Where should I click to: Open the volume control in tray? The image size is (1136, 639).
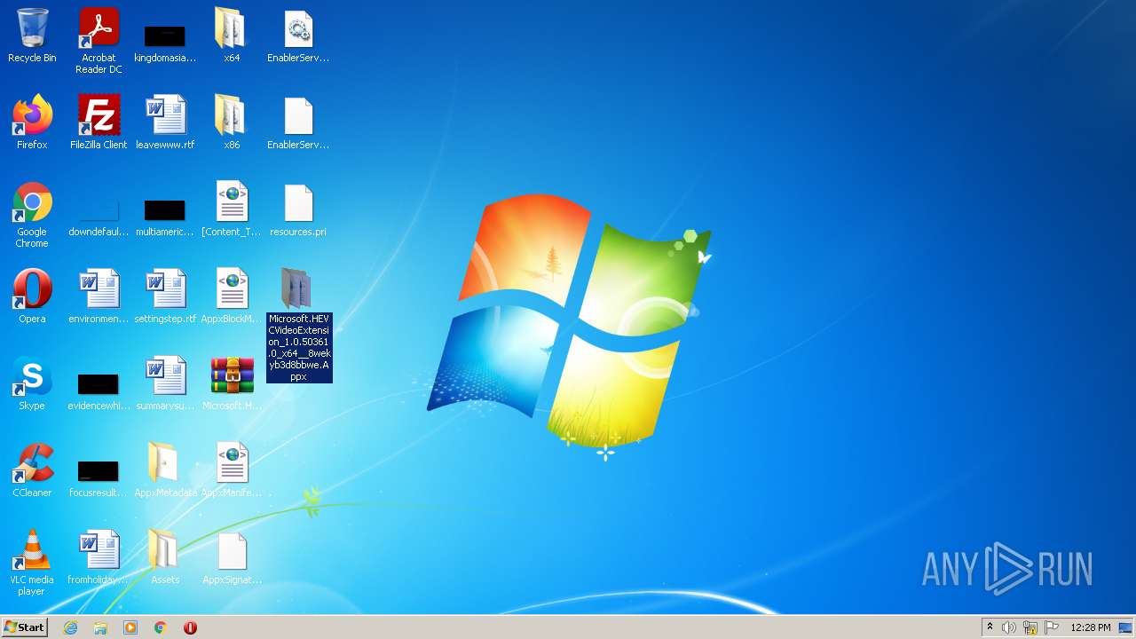[1009, 627]
